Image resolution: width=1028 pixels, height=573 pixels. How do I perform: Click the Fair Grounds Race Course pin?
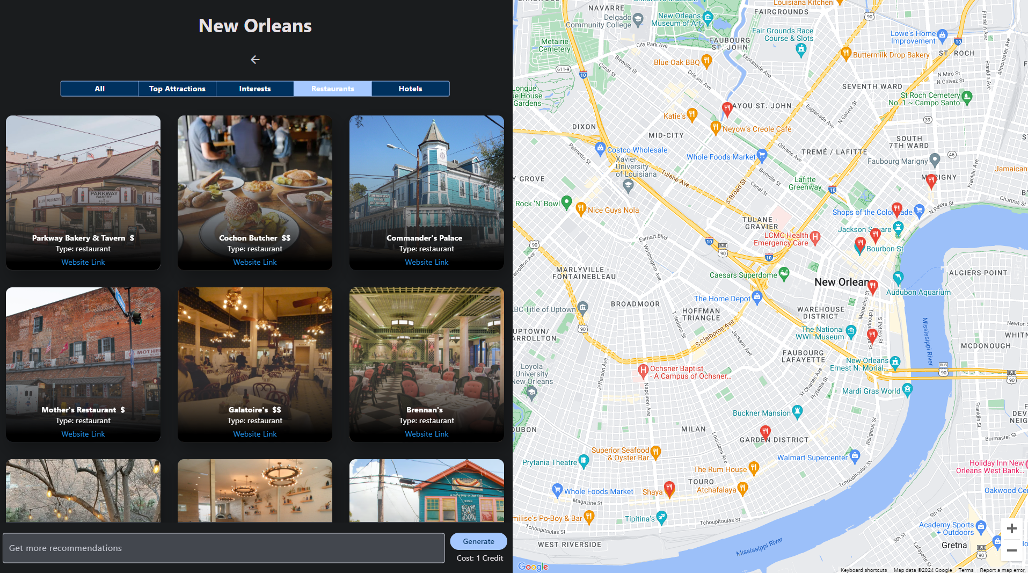[x=801, y=50]
